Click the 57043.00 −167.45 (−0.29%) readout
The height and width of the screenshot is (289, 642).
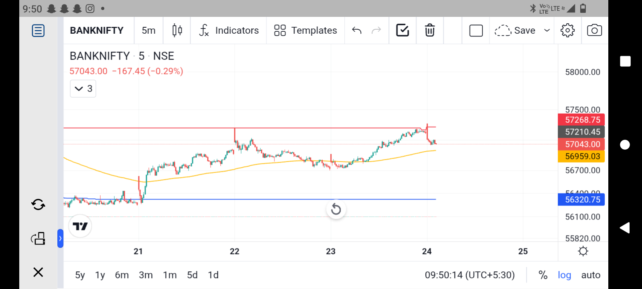(126, 71)
